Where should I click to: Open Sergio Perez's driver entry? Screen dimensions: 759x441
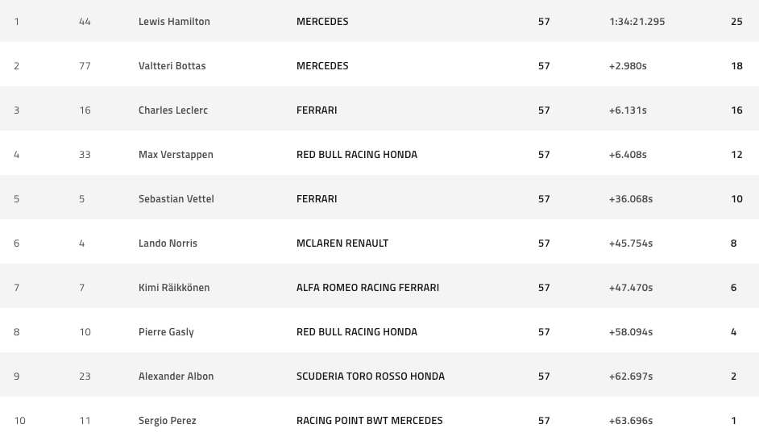[x=167, y=421]
